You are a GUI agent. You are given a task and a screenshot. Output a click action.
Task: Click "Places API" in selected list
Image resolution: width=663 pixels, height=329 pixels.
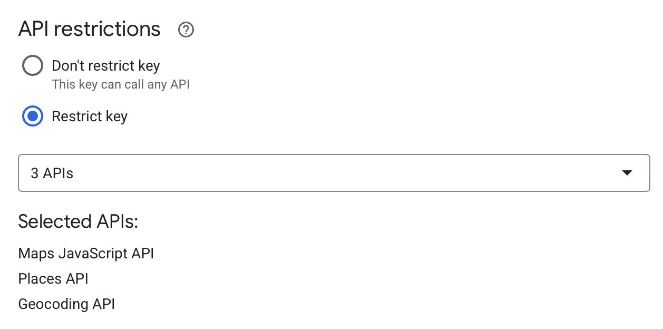click(x=53, y=279)
